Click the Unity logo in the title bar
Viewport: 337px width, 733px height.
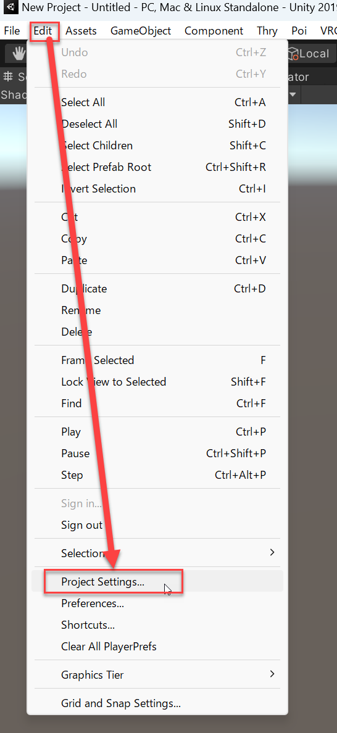click(x=10, y=7)
